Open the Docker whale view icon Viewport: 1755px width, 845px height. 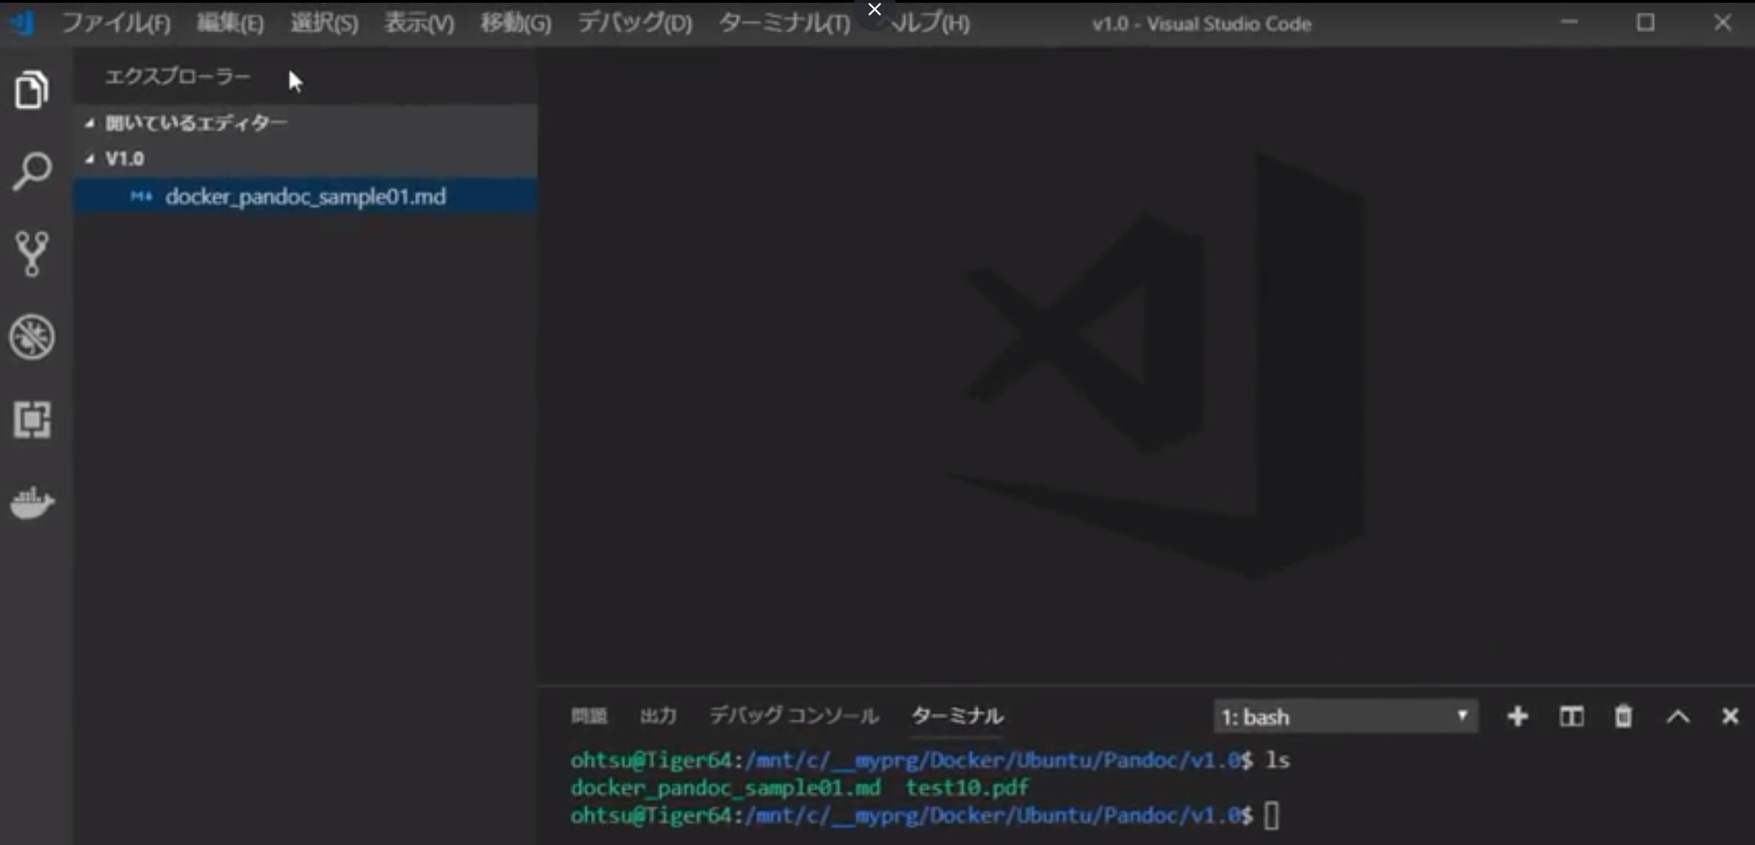tap(32, 502)
